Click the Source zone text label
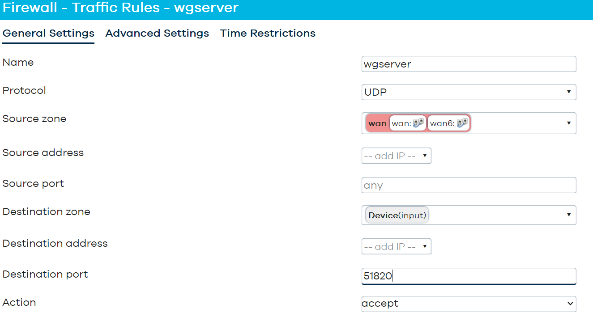 pyautogui.click(x=34, y=119)
